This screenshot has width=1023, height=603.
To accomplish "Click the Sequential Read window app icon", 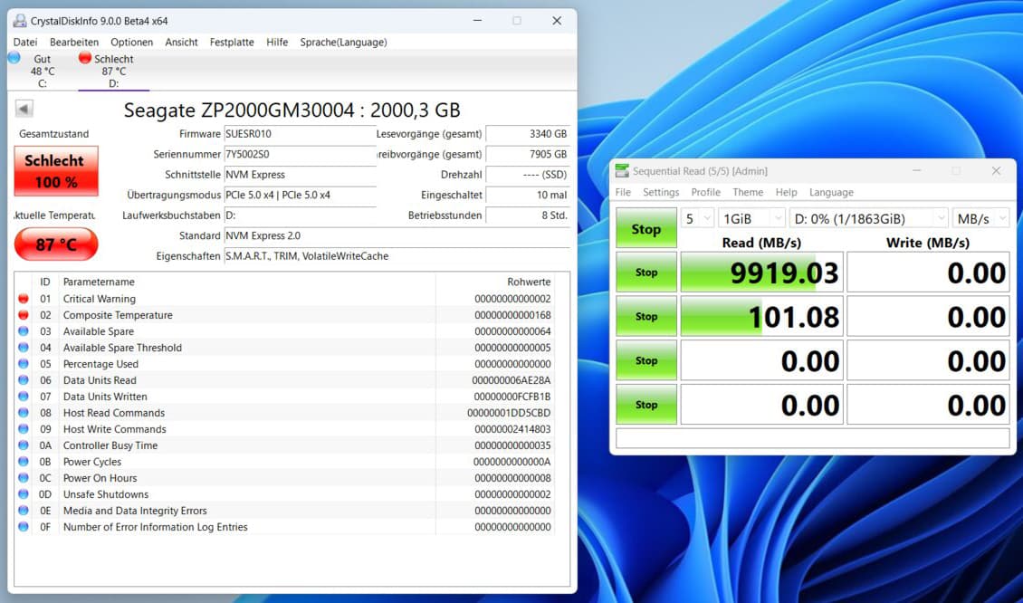I will click(x=622, y=171).
